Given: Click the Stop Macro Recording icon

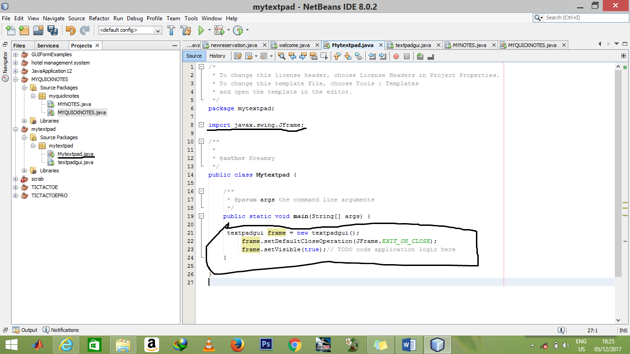Looking at the screenshot, I should coord(407,56).
